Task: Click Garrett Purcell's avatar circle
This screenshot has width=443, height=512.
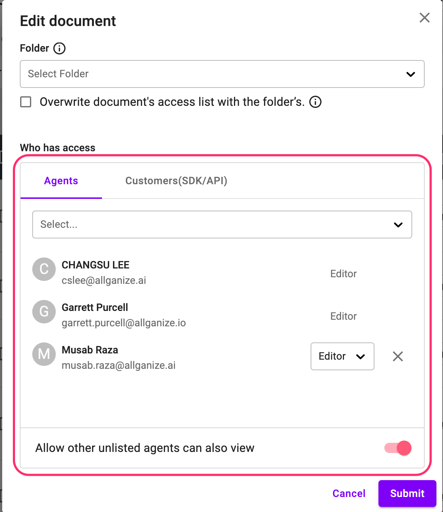Action: tap(44, 312)
